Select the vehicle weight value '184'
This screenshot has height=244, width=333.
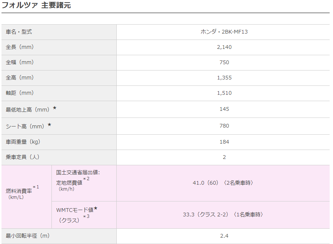pos(224,142)
